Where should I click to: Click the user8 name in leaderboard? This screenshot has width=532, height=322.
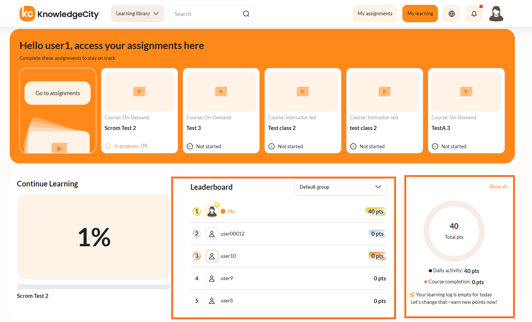point(227,300)
